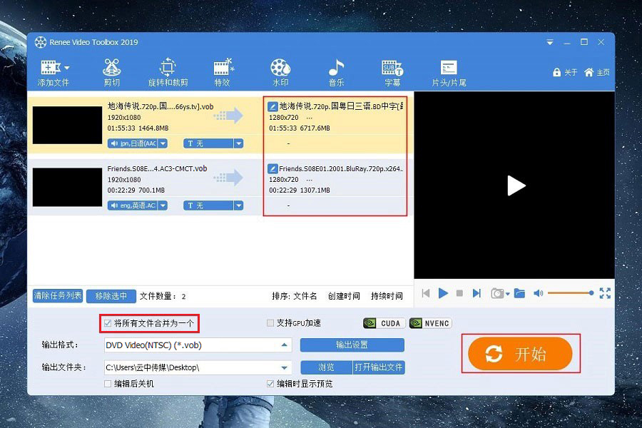This screenshot has height=428, width=642.
Task: Expand snapshot camera options arrow
Action: point(507,294)
